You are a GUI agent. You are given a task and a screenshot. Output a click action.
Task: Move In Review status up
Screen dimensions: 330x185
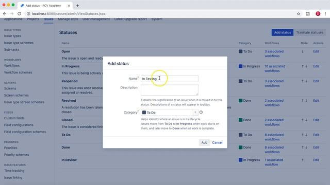click(303, 160)
